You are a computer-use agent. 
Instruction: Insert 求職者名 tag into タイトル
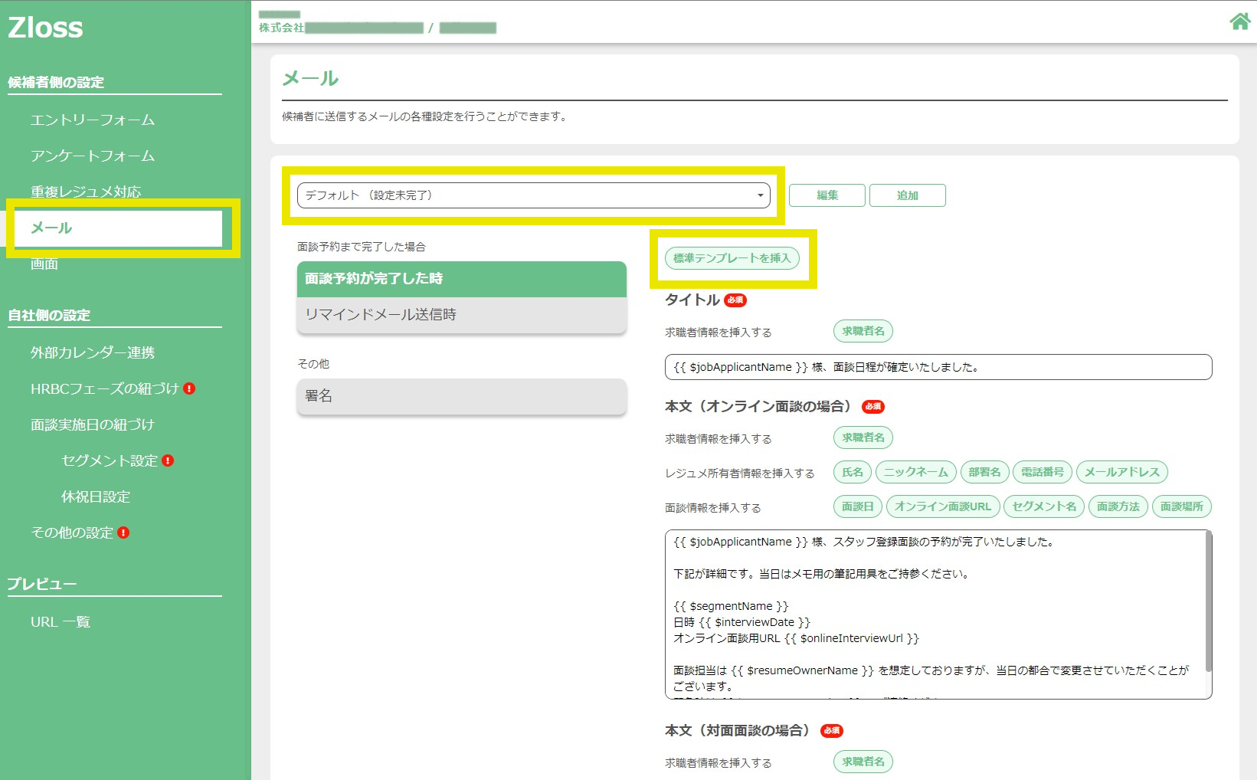[863, 331]
